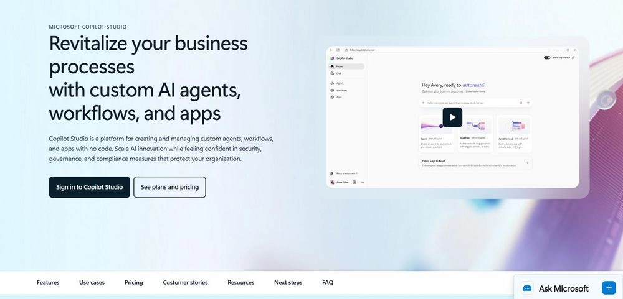Image resolution: width=623 pixels, height=299 pixels.
Task: Click the microphone icon in preview prompt box
Action: [x=521, y=103]
